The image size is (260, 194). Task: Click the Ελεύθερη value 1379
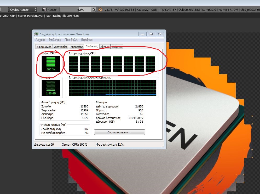pyautogui.click(x=85, y=118)
